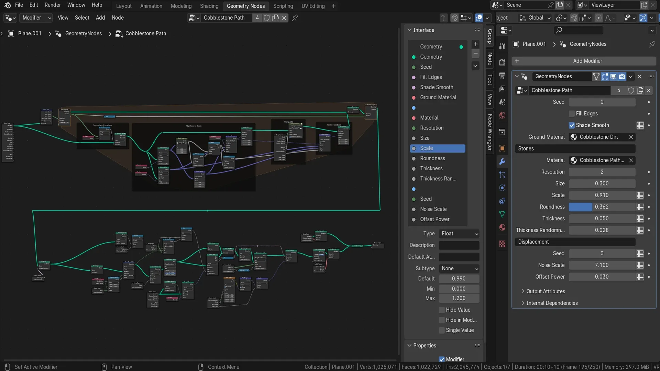Enable Single Value in the Interface properties
The width and height of the screenshot is (660, 371).
coord(442,330)
